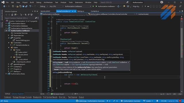This screenshot has height=103, width=184.
Task: Click the Find in Files toolbar icon
Action: click(124, 6)
